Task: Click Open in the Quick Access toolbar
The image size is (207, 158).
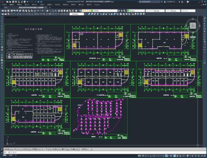Action: (x=10, y=2)
